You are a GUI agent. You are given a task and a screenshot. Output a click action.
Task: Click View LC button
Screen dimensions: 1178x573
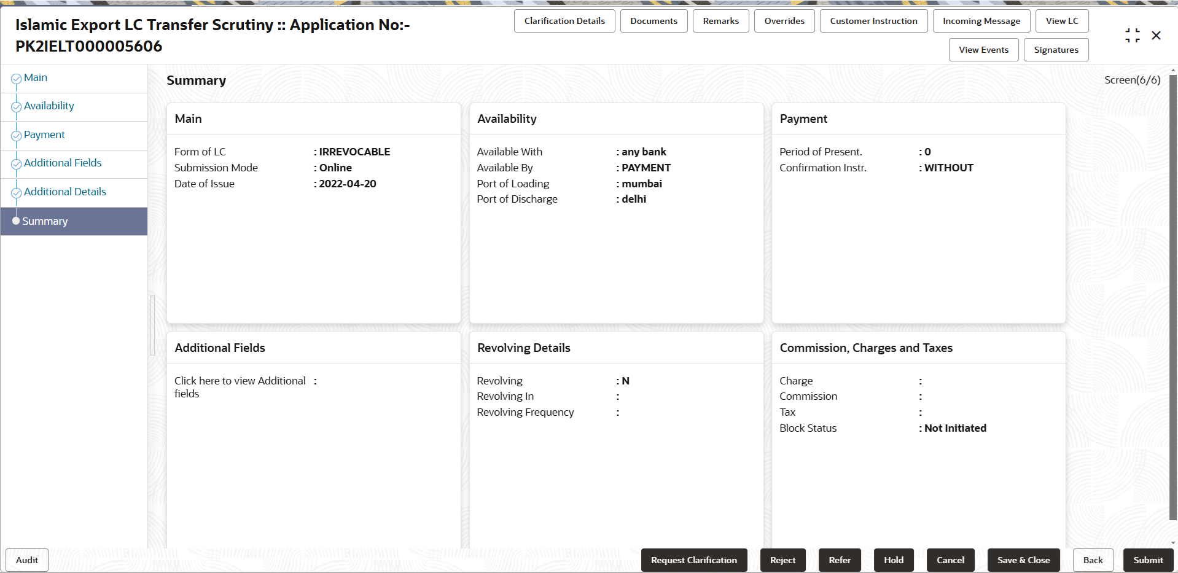(1062, 21)
